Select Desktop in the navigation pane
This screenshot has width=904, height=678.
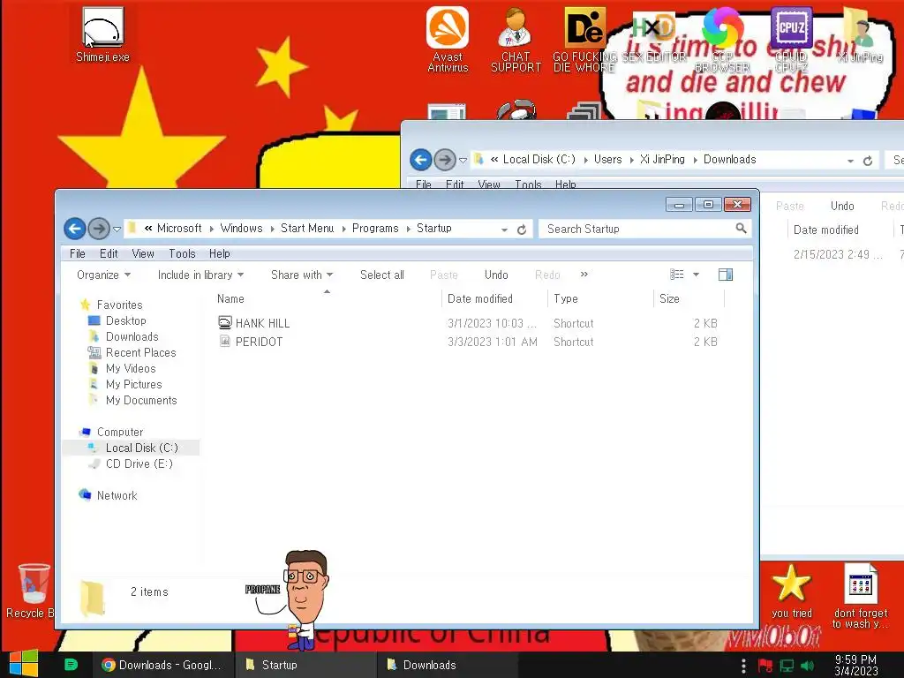click(x=117, y=320)
